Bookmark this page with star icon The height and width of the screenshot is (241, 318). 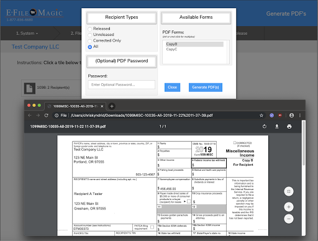click(261, 116)
